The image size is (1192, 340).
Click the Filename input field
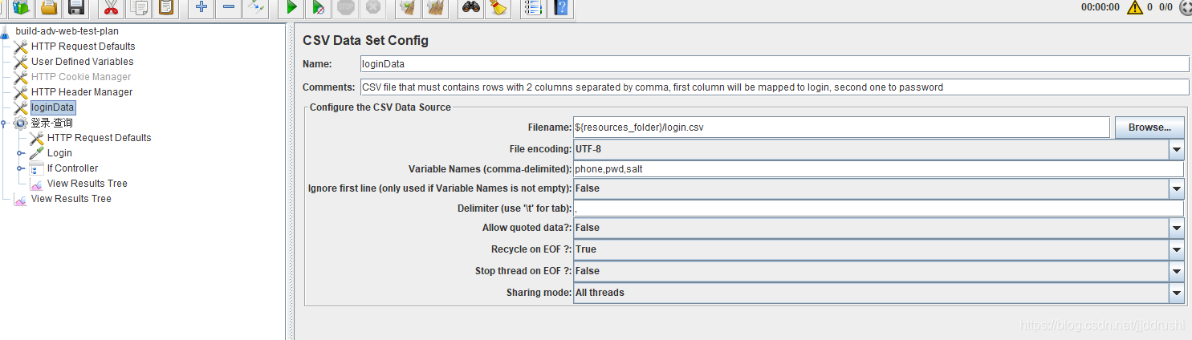841,127
